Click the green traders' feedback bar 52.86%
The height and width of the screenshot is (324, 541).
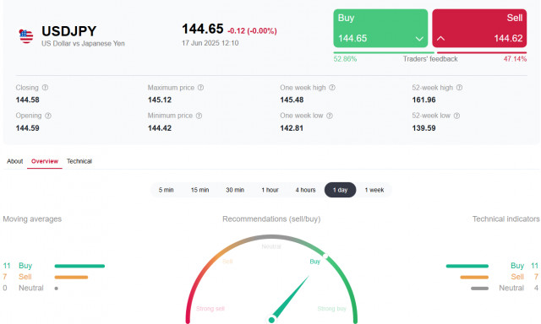click(384, 52)
